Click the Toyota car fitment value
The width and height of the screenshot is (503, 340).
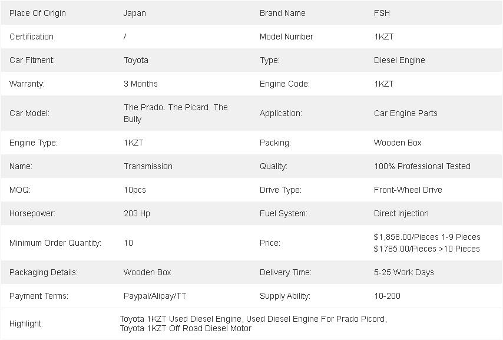point(136,60)
